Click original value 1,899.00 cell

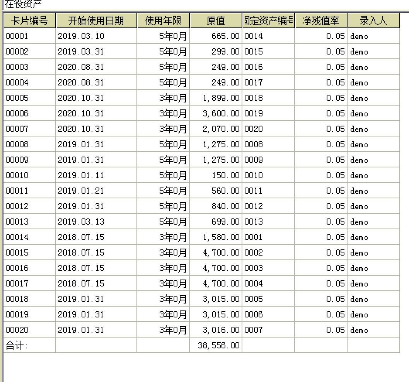216,98
